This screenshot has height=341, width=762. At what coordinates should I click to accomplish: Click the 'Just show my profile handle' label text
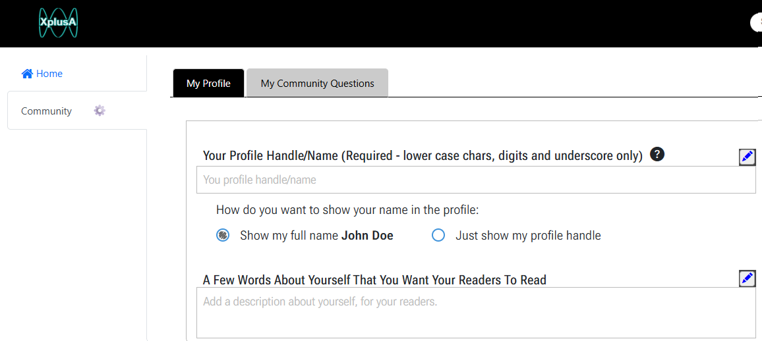pos(528,236)
